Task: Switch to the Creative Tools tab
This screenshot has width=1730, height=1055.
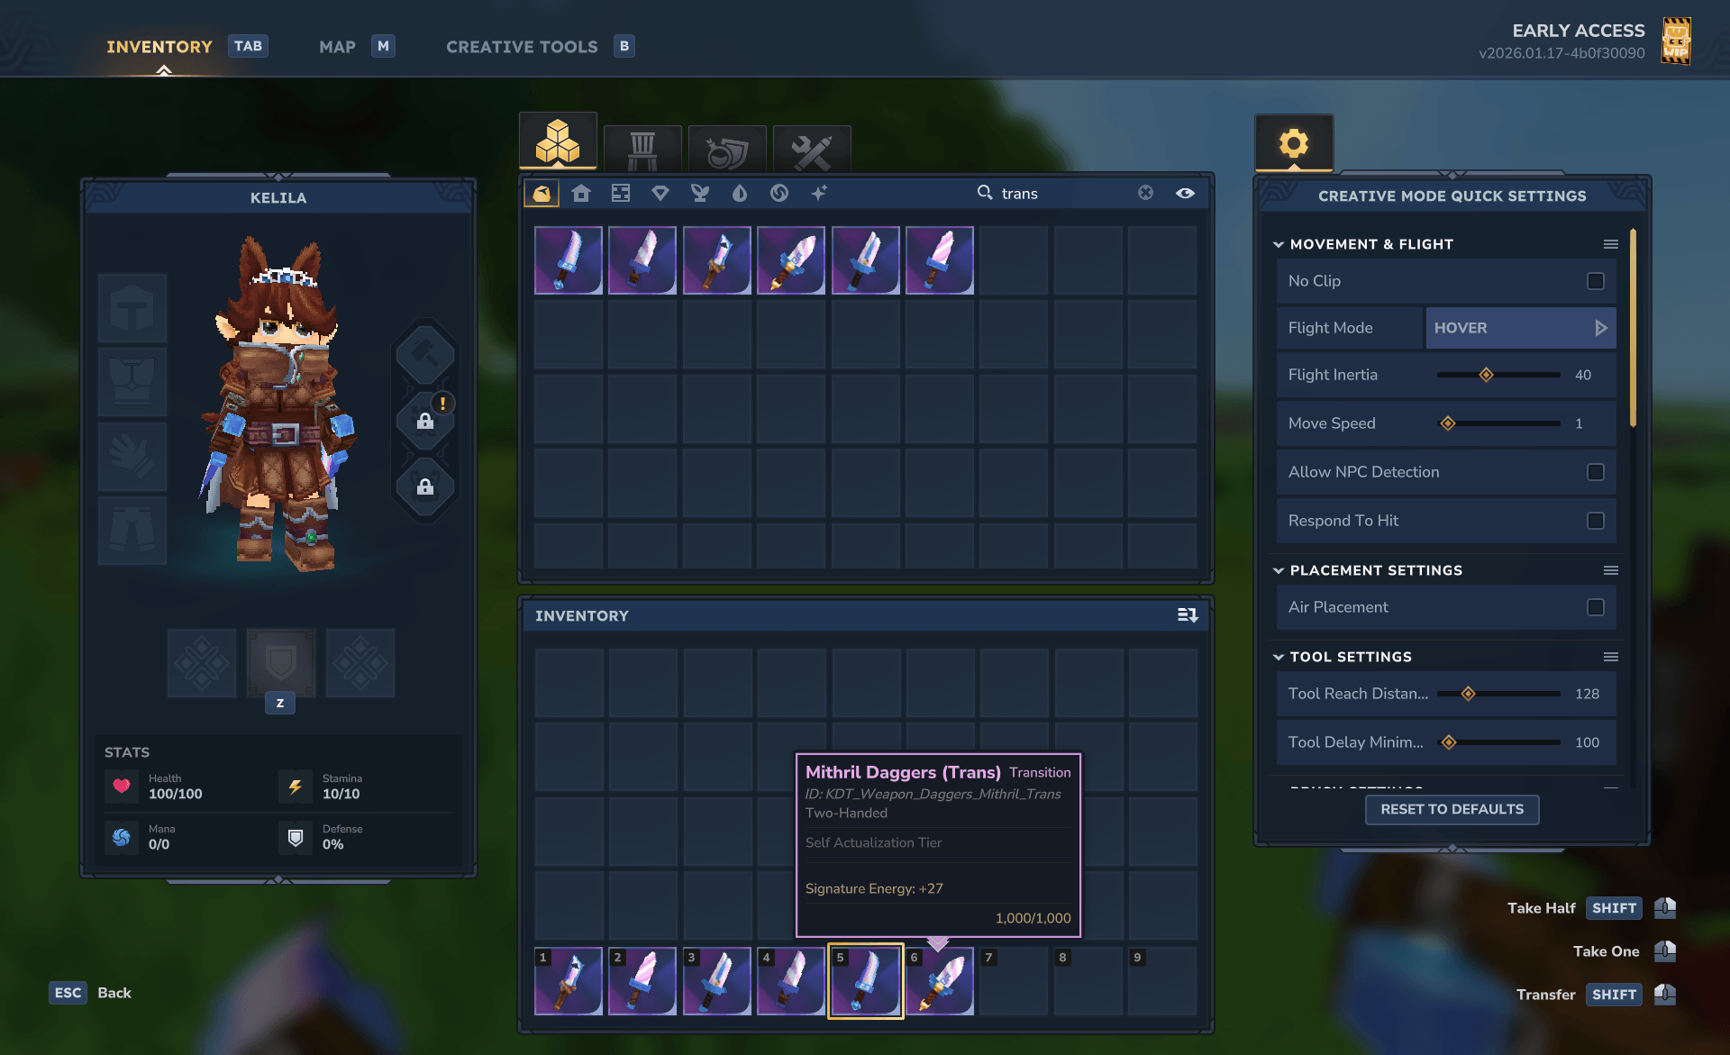Action: pos(522,47)
